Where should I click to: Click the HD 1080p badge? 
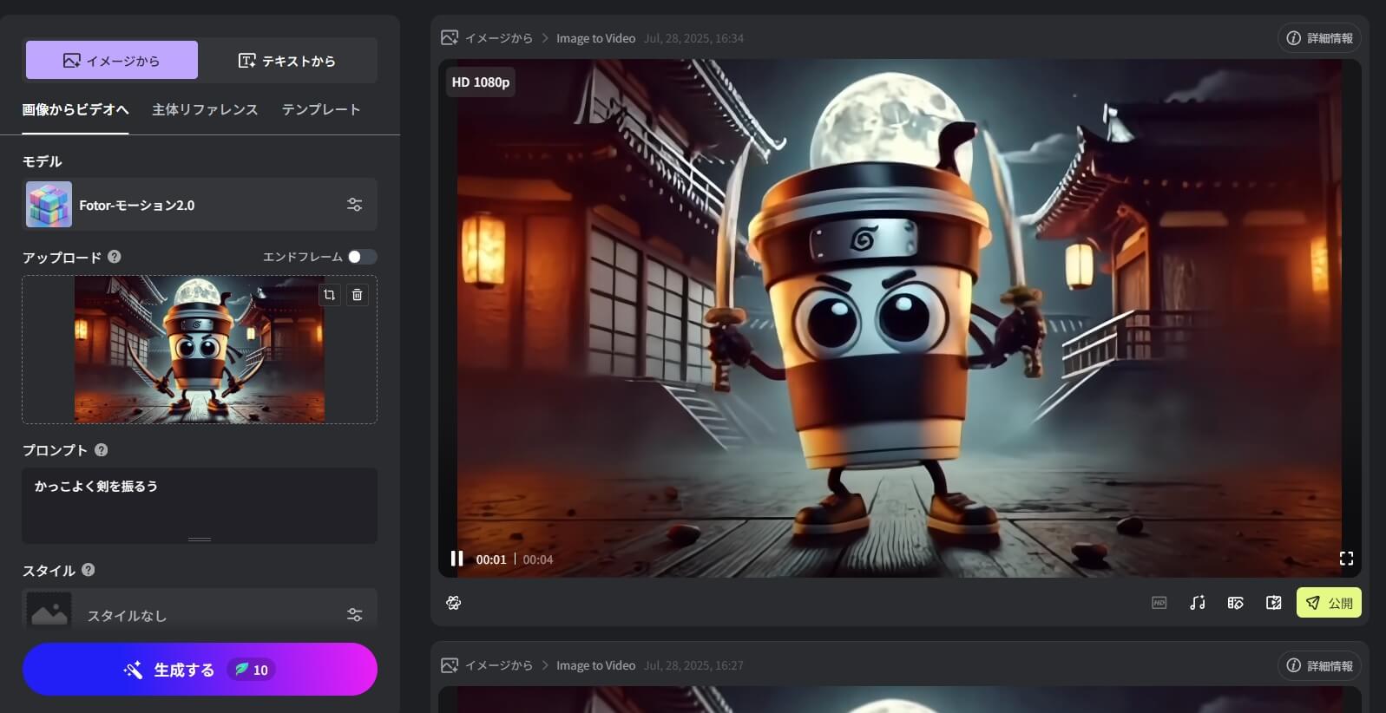click(481, 82)
